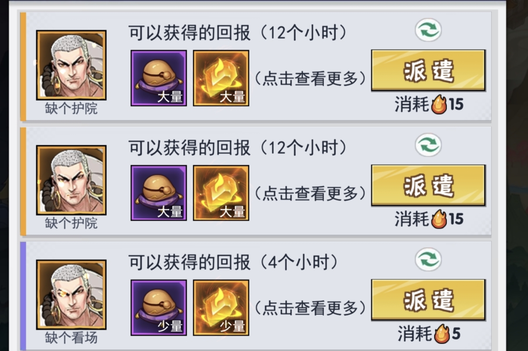The width and height of the screenshot is (528, 351).
Task: Dispatch the 缺个看场 mission
Action: pos(428,300)
